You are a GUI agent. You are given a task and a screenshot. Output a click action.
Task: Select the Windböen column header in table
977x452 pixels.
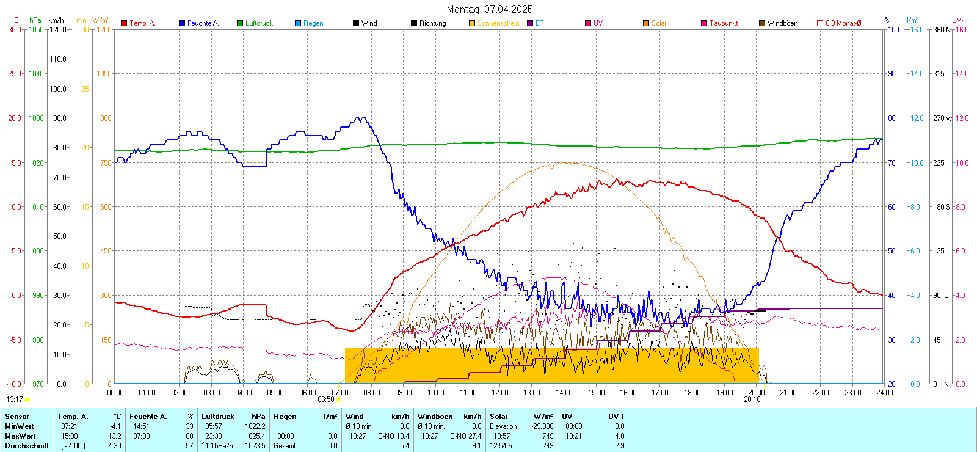click(435, 417)
